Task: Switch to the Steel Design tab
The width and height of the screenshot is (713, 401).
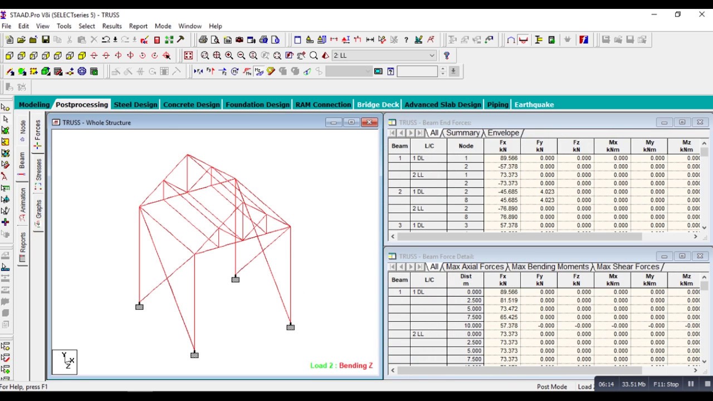Action: (x=135, y=104)
